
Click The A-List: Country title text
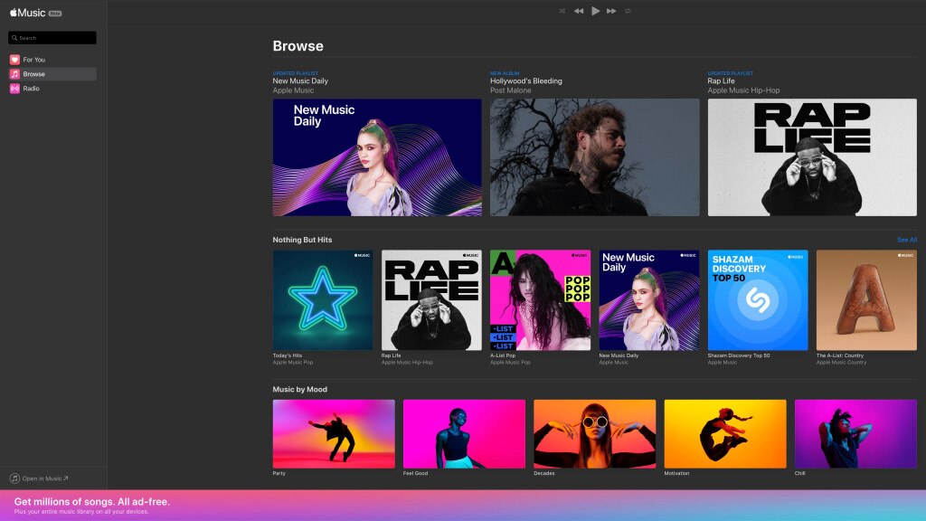(x=840, y=355)
